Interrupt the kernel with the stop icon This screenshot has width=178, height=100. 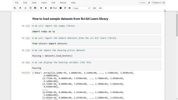(61, 8)
